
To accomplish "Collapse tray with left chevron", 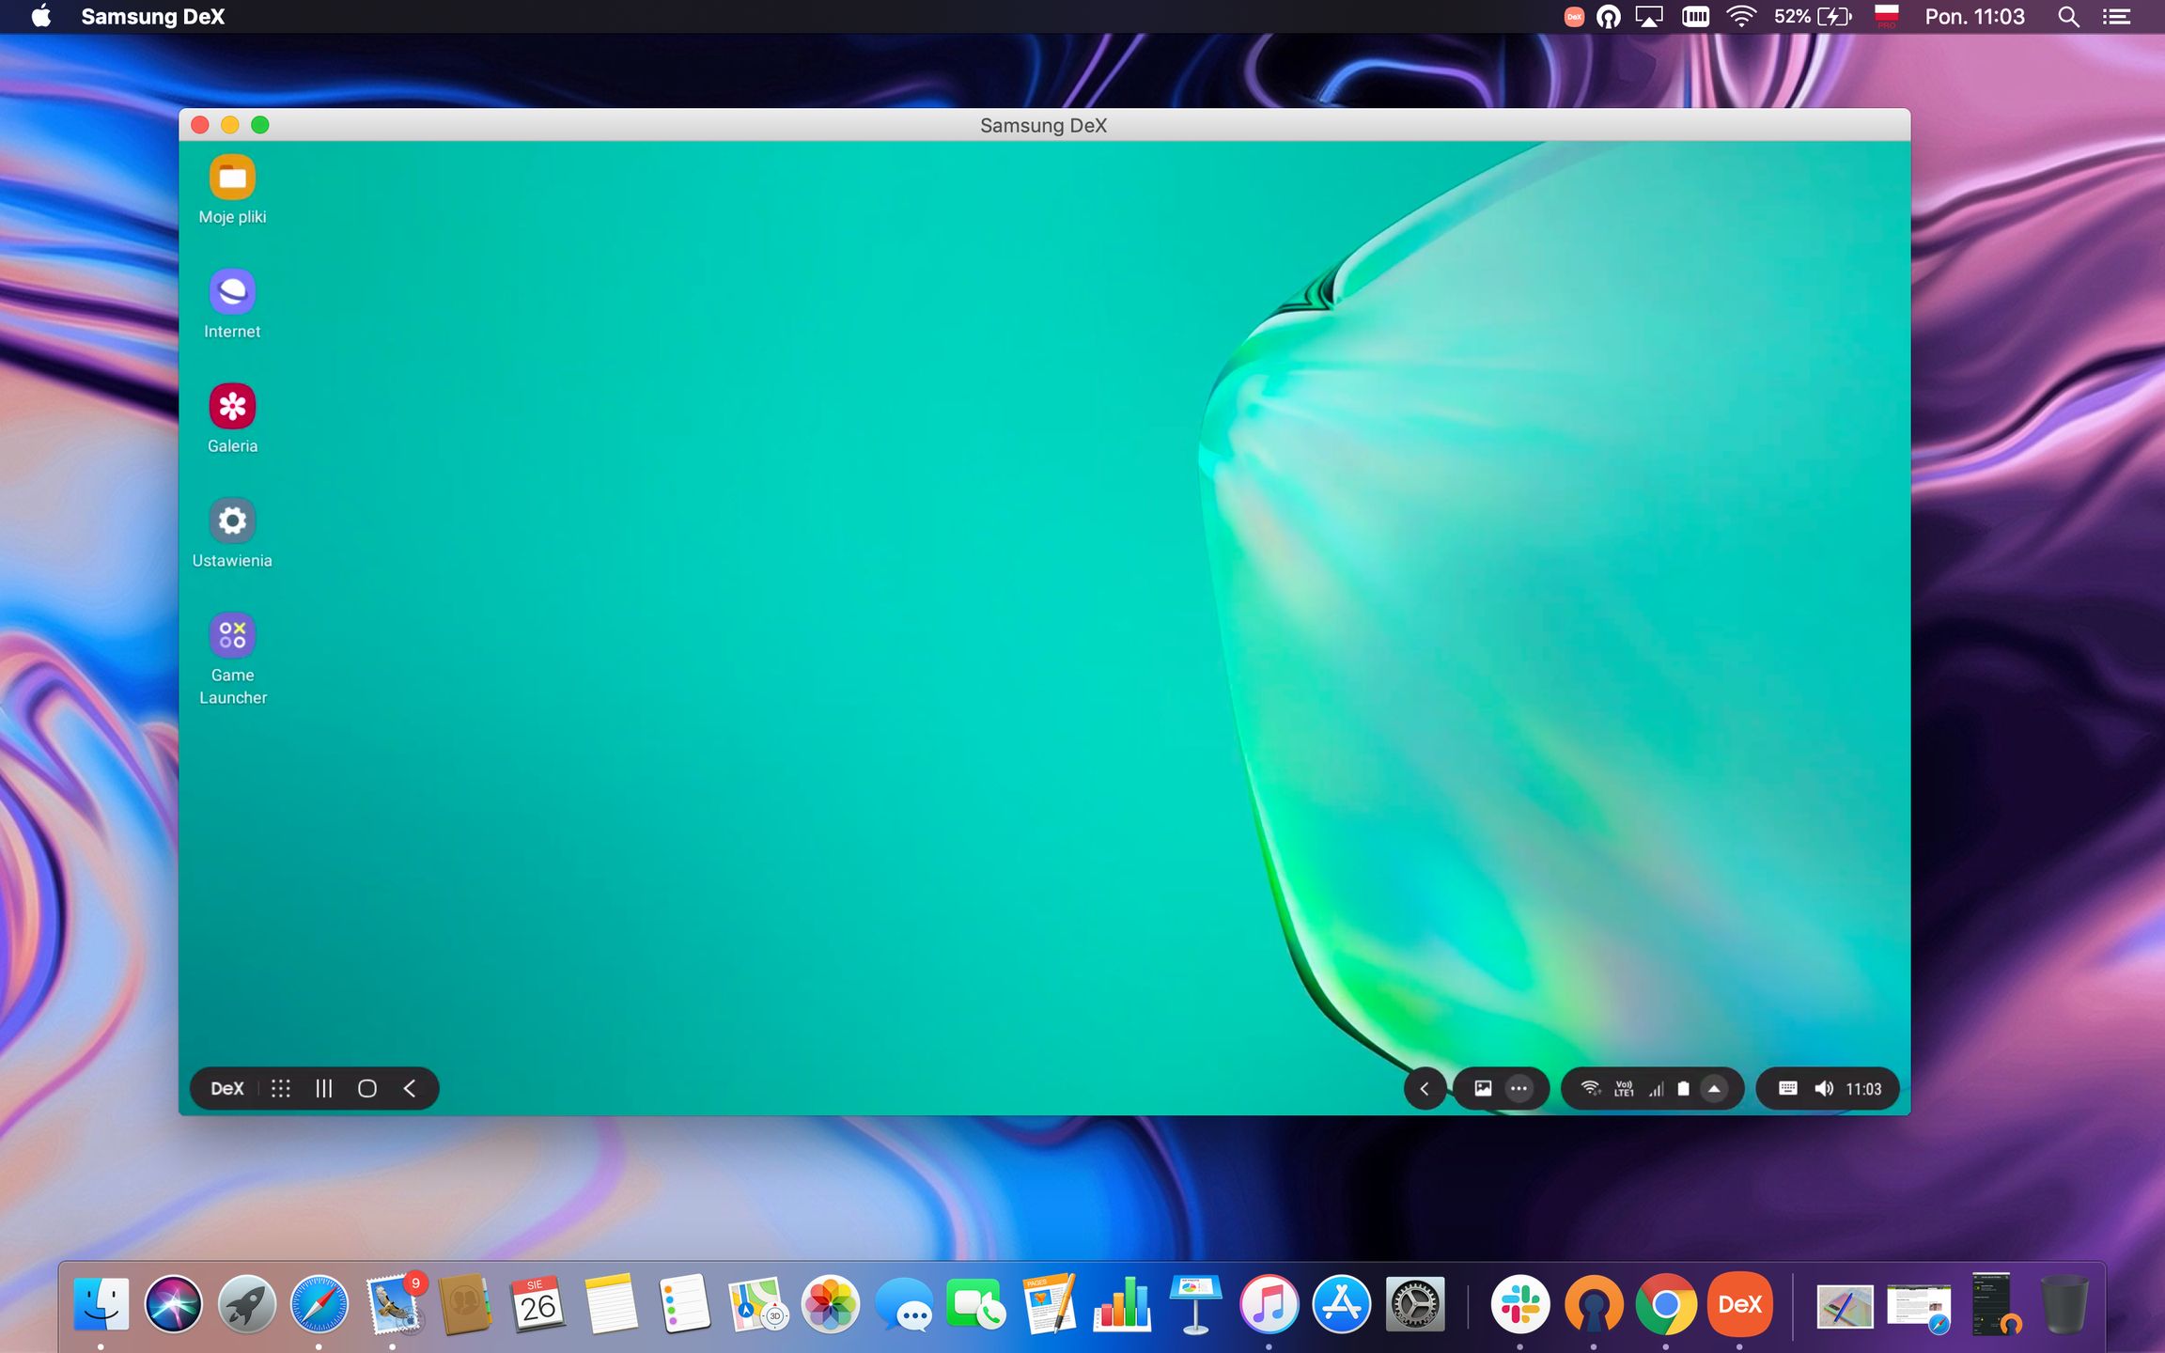I will (x=1425, y=1088).
